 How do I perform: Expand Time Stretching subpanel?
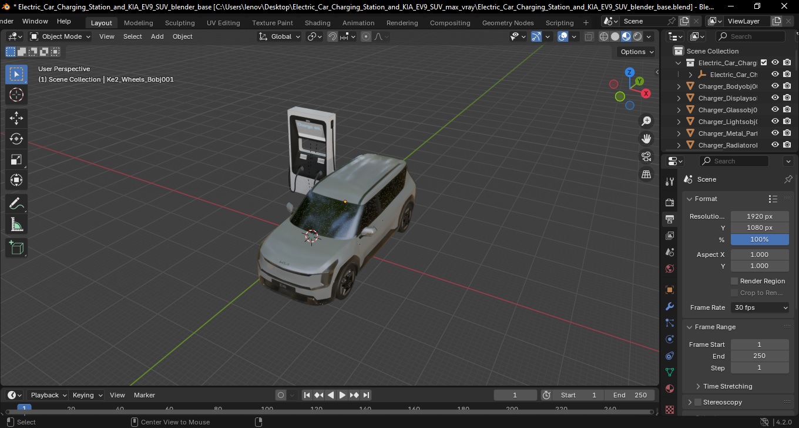pyautogui.click(x=698, y=386)
